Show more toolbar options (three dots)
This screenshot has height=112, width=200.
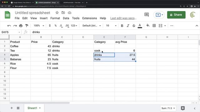172,26
